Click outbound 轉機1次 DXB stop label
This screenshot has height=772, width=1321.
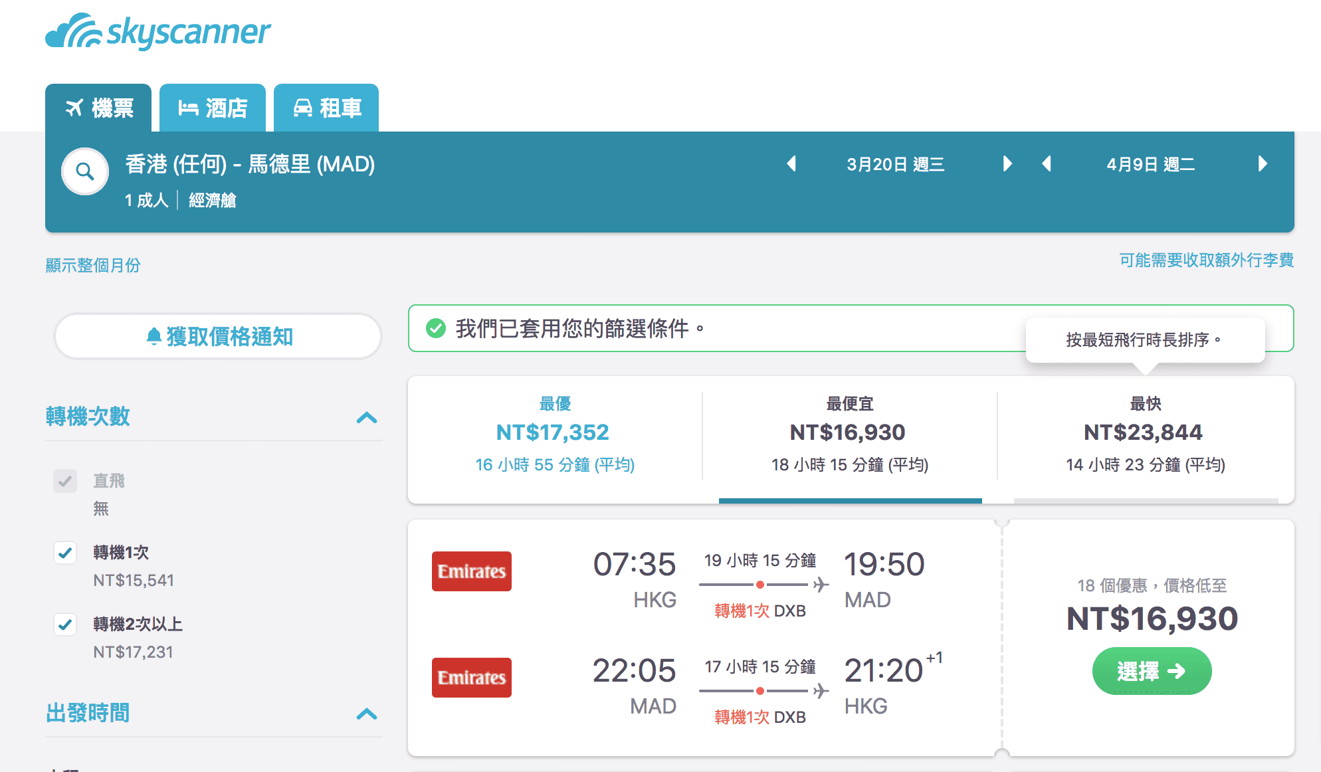pos(760,611)
